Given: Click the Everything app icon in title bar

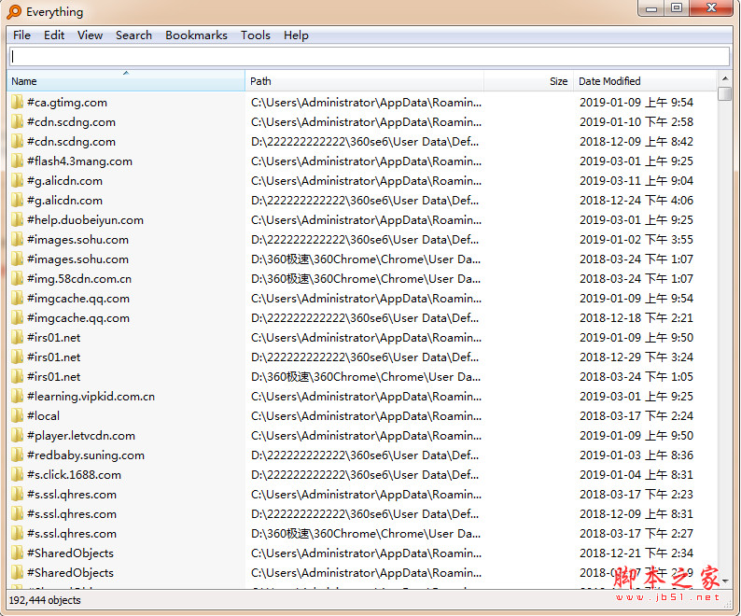Looking at the screenshot, I should point(15,12).
